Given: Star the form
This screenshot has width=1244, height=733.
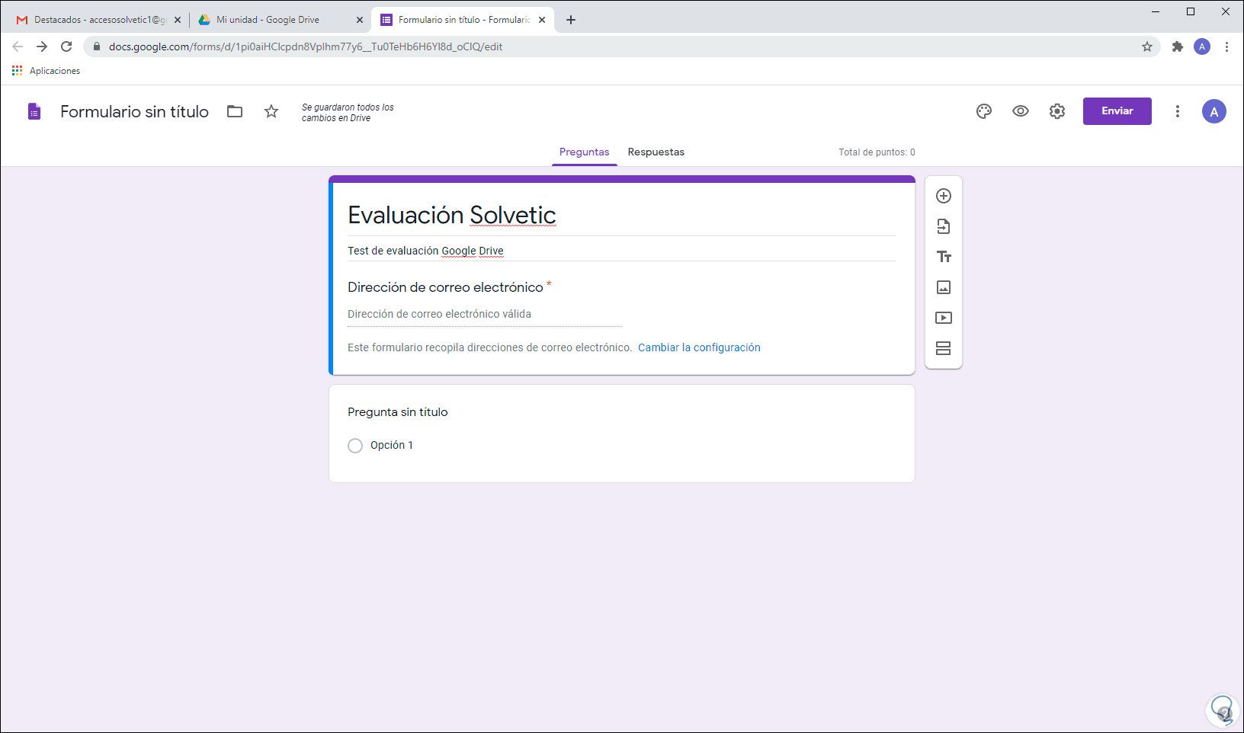Looking at the screenshot, I should (271, 111).
